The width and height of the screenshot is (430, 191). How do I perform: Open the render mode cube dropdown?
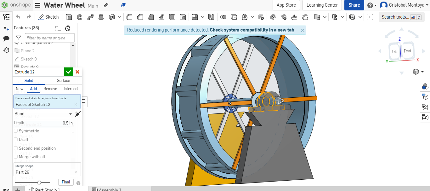point(418,72)
